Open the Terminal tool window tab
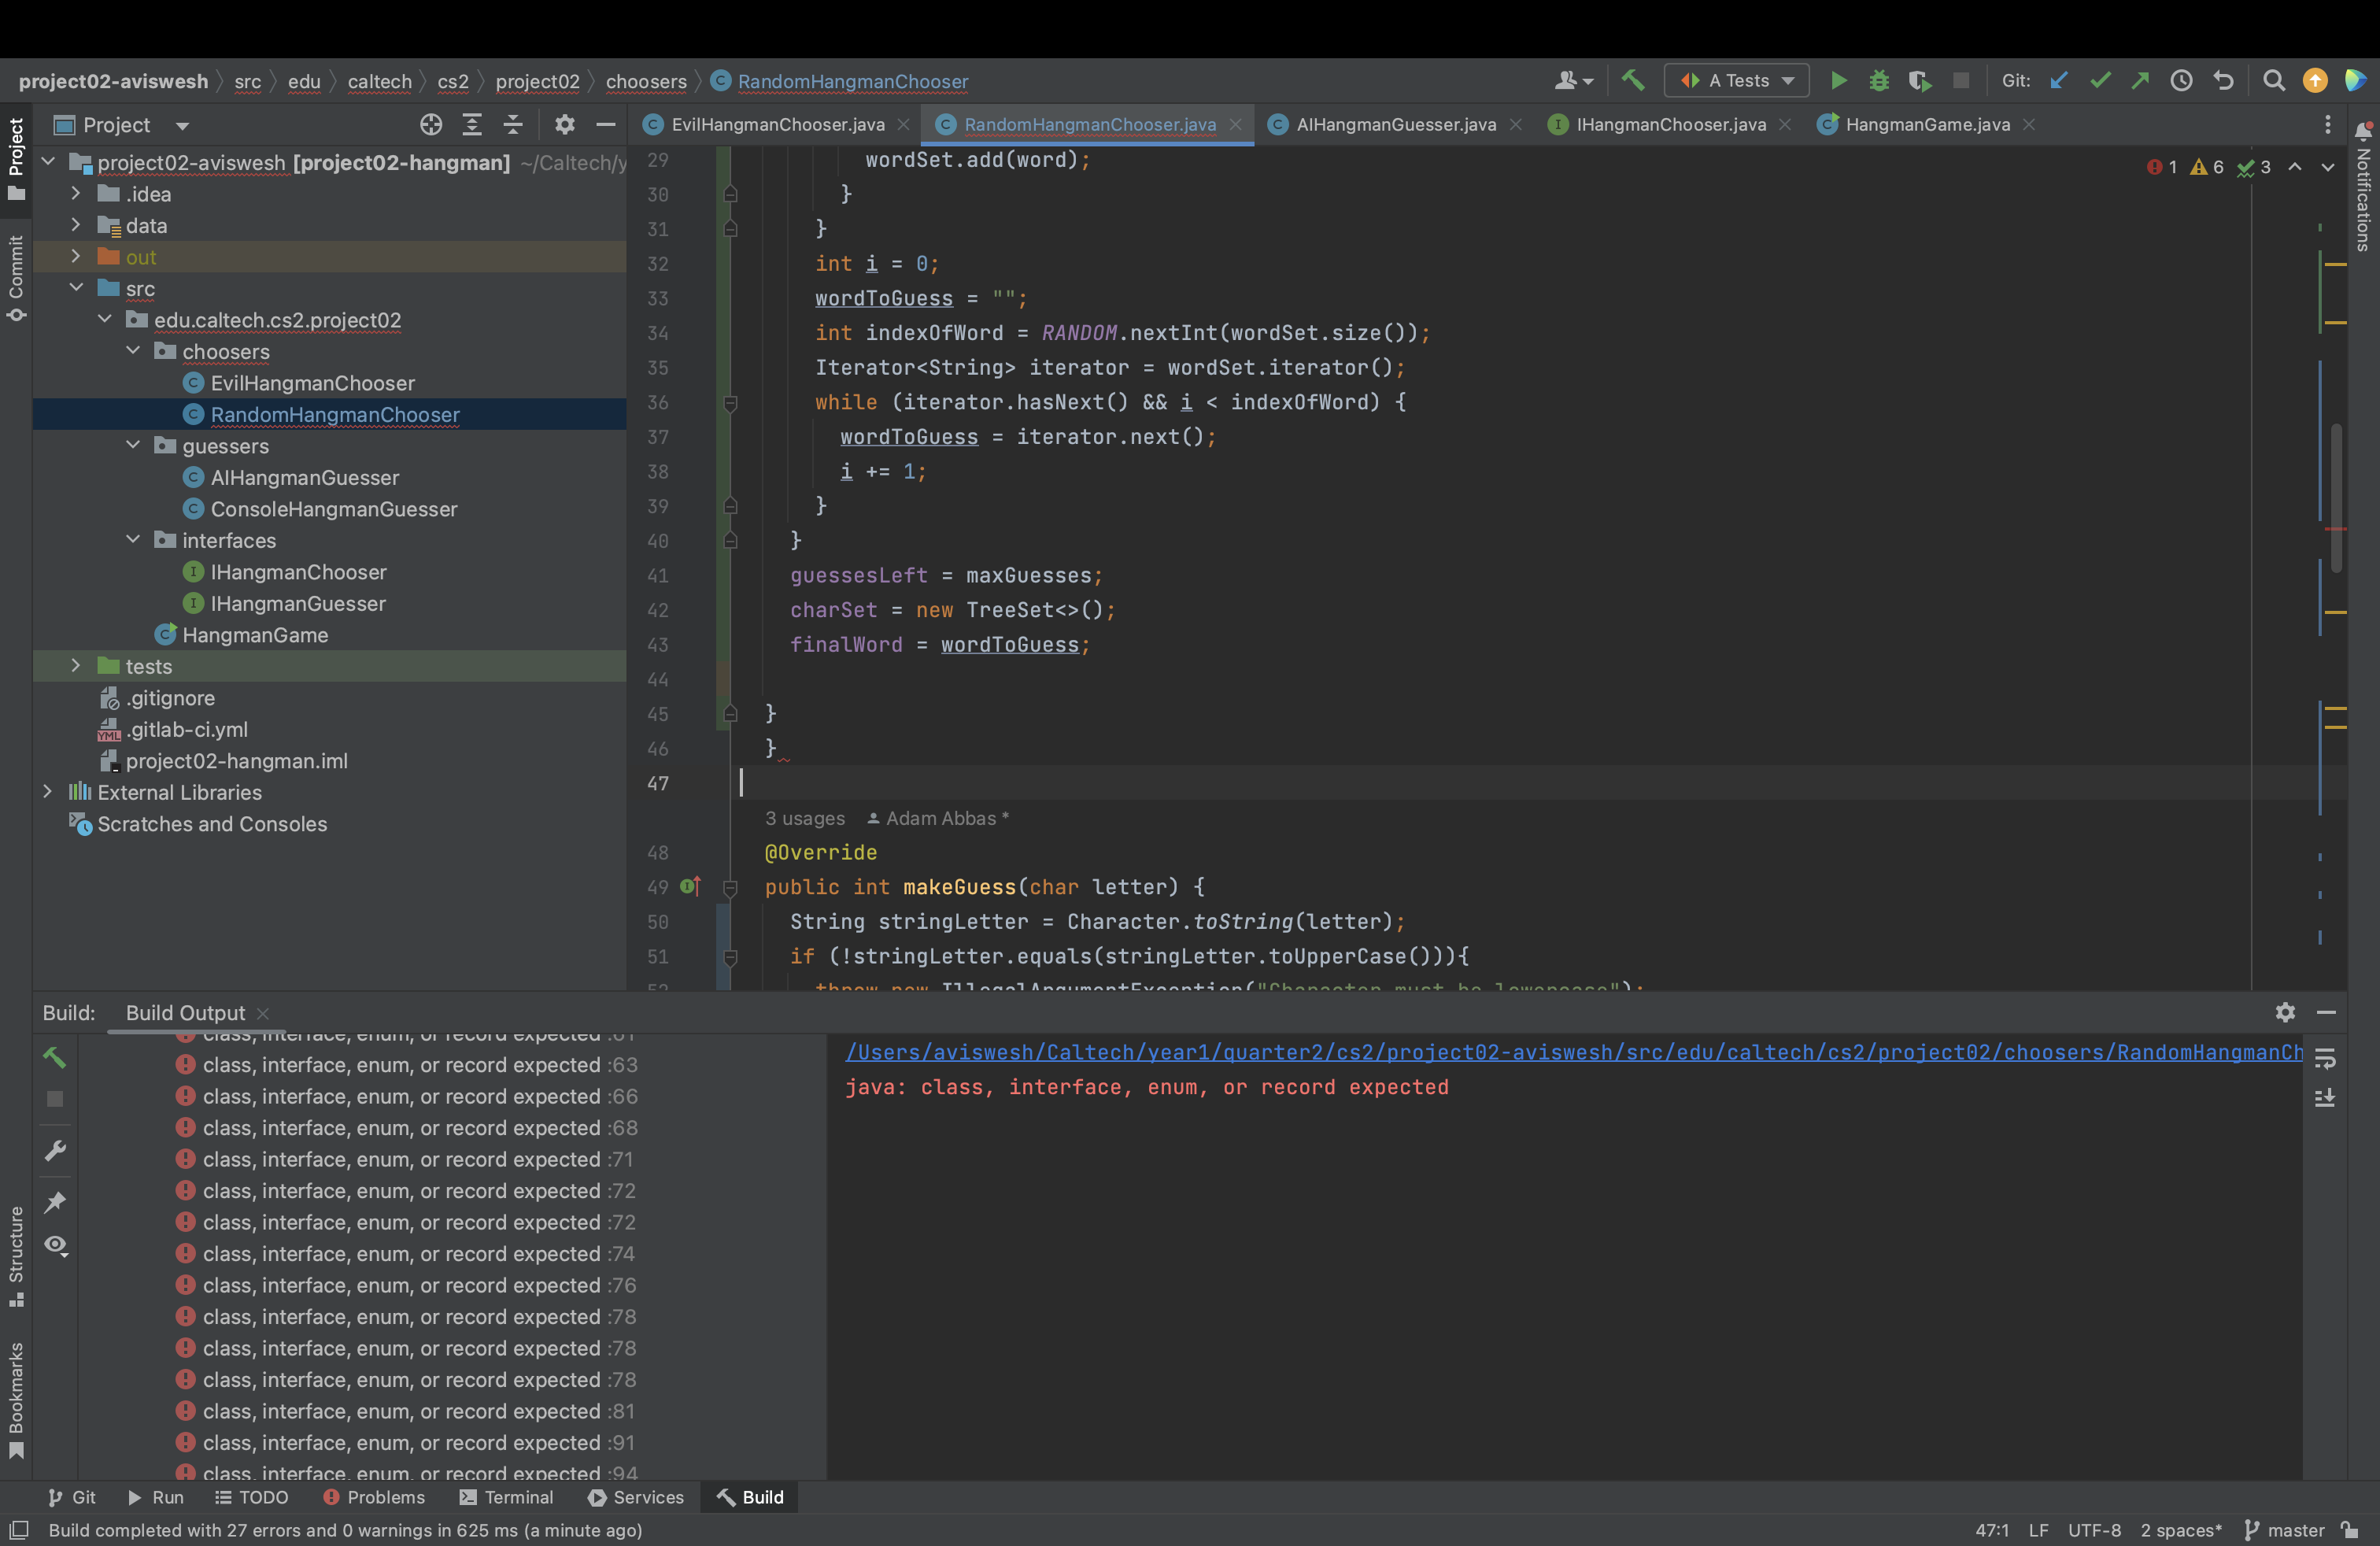This screenshot has width=2380, height=1546. pyautogui.click(x=506, y=1497)
